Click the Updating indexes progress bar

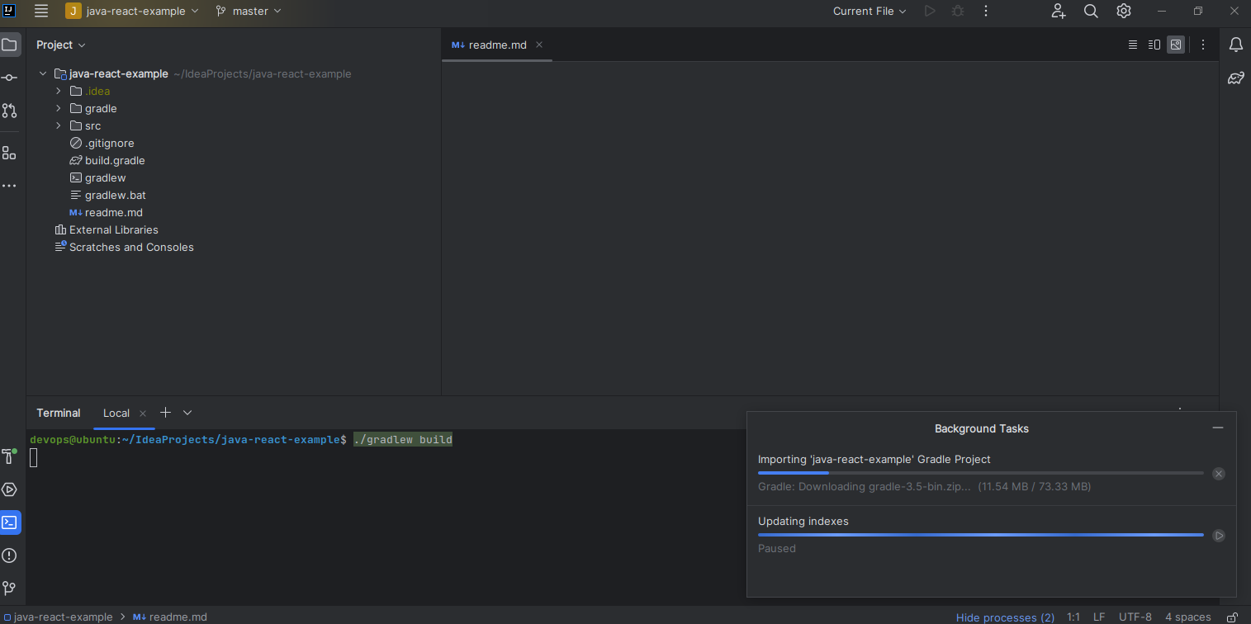point(981,535)
